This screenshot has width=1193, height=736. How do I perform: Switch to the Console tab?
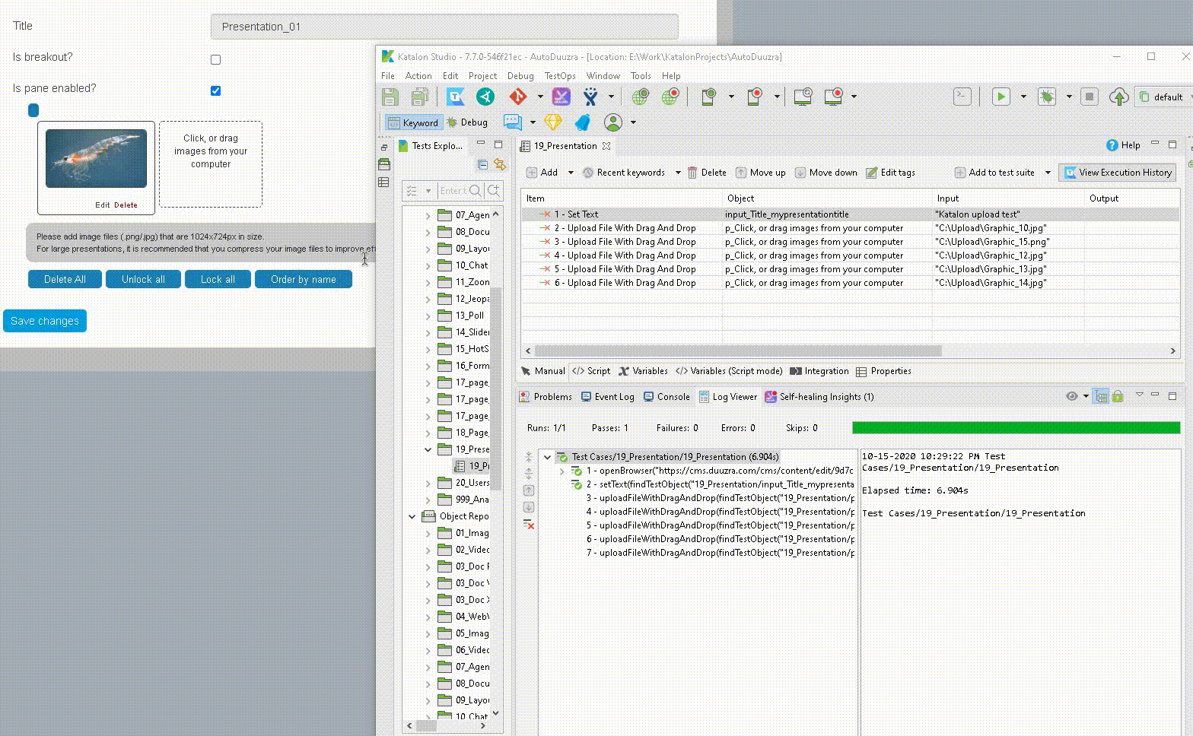pyautogui.click(x=666, y=397)
